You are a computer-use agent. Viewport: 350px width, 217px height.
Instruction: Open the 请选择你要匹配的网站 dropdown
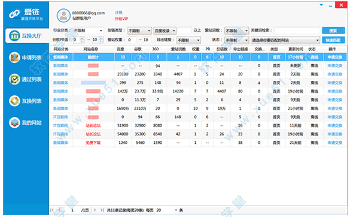(x=285, y=40)
